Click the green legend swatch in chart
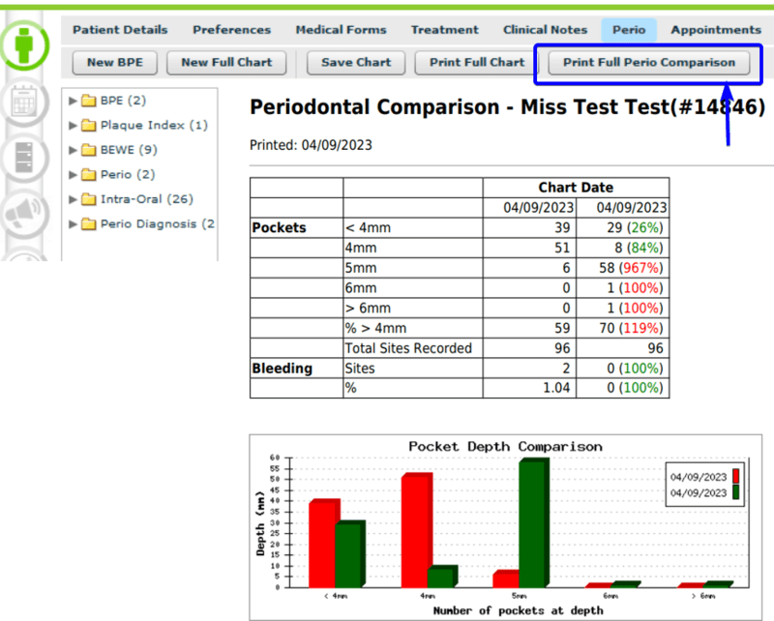774x621 pixels. [x=735, y=492]
